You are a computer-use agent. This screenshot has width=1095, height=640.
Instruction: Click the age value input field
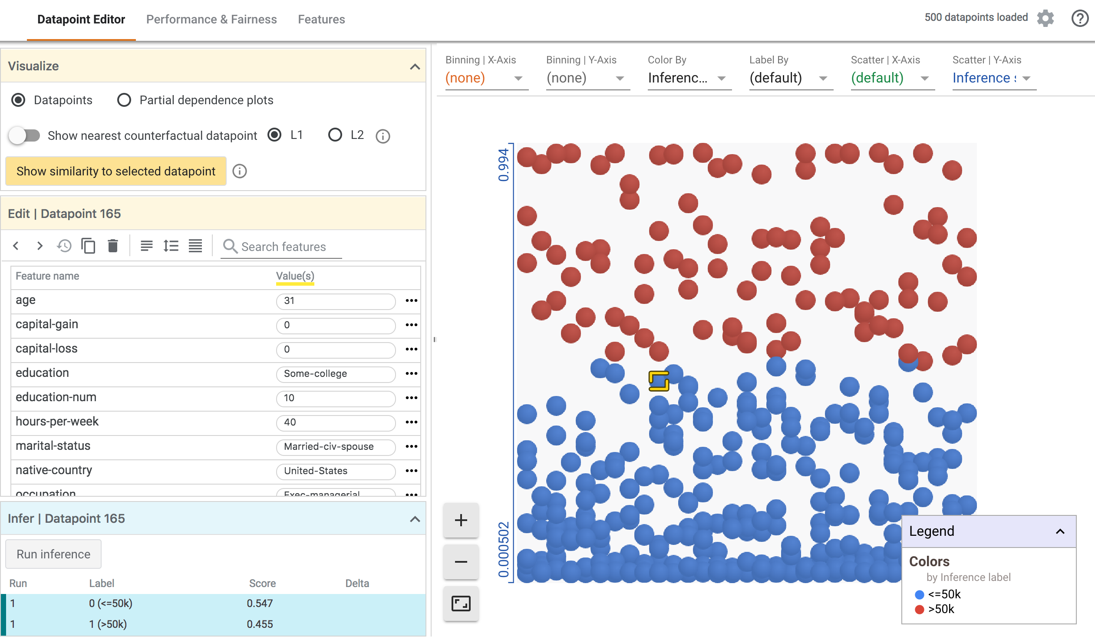tap(334, 300)
